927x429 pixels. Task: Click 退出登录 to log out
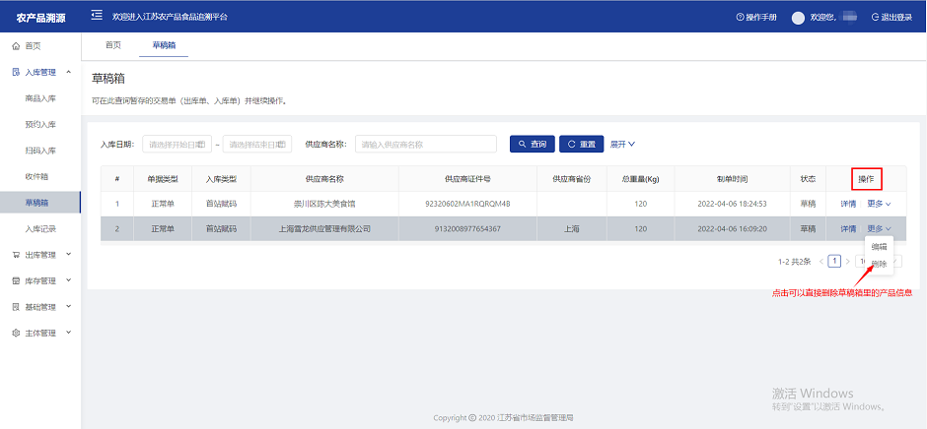point(891,18)
